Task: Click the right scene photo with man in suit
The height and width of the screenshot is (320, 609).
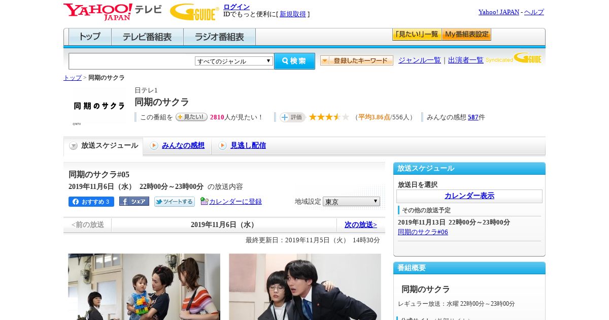Action: (305, 286)
